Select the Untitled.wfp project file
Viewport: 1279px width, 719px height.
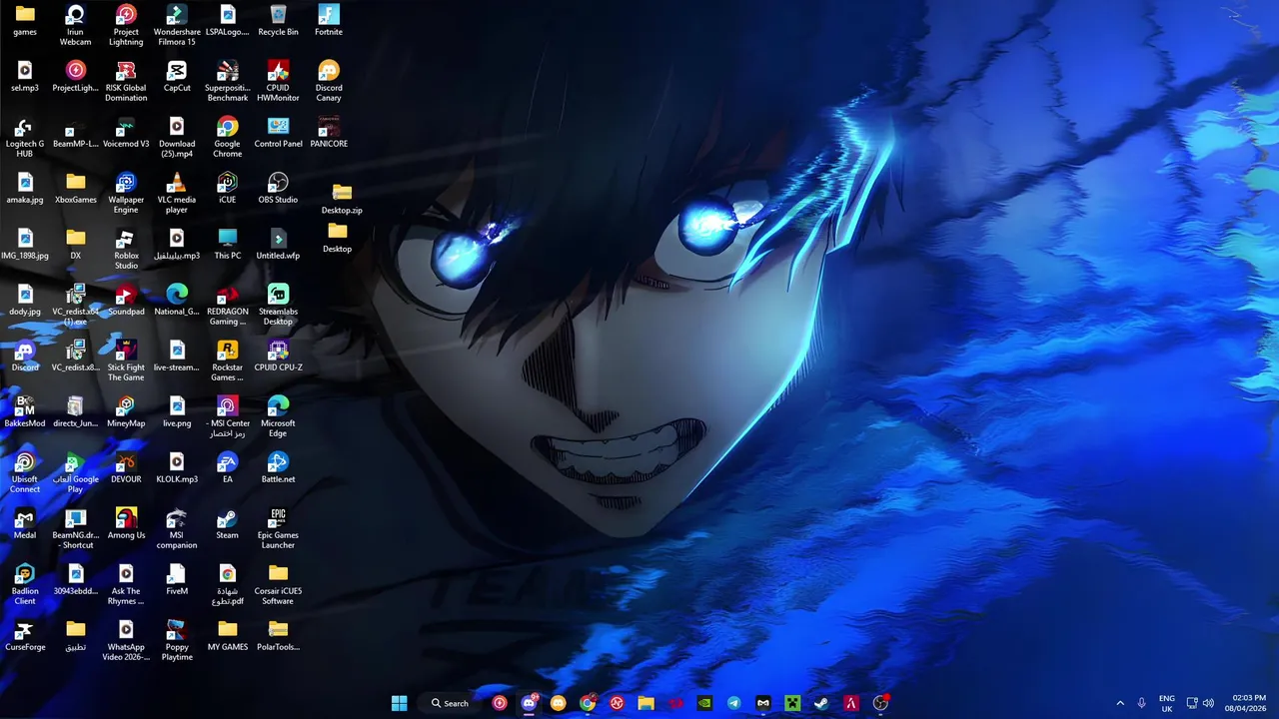(278, 245)
